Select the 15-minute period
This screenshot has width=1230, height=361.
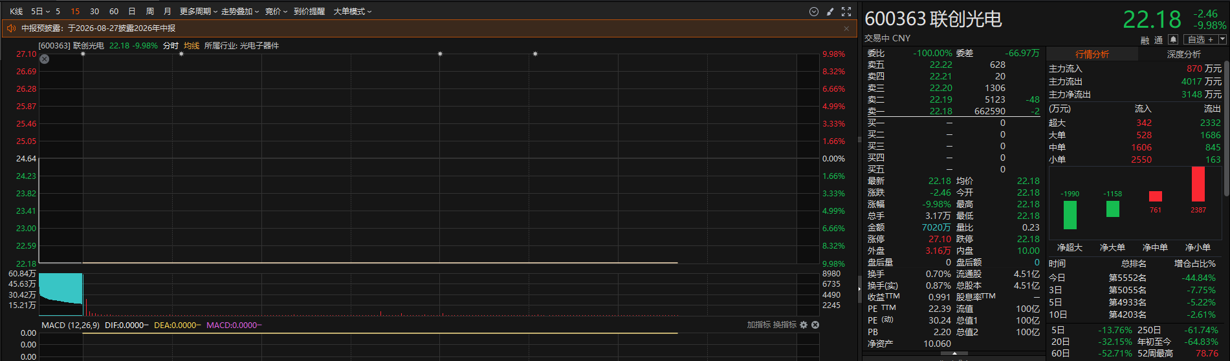pyautogui.click(x=75, y=12)
